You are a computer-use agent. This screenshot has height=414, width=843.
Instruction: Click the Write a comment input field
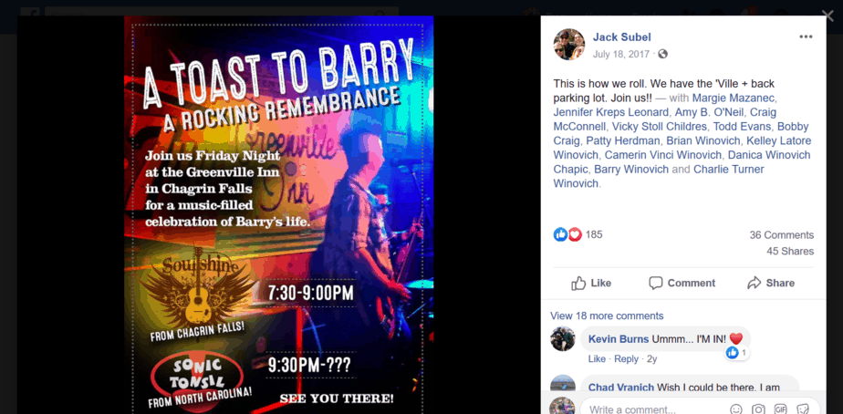(x=653, y=409)
